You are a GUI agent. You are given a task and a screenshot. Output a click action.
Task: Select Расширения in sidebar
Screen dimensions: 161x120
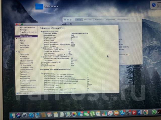[x=25, y=78]
